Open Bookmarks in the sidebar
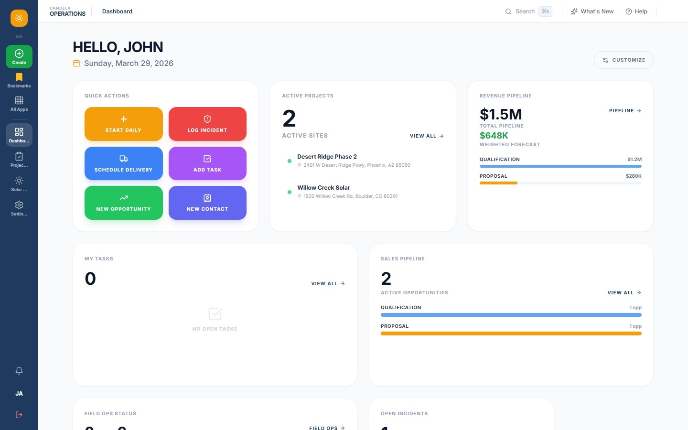This screenshot has height=430, width=688. (19, 80)
